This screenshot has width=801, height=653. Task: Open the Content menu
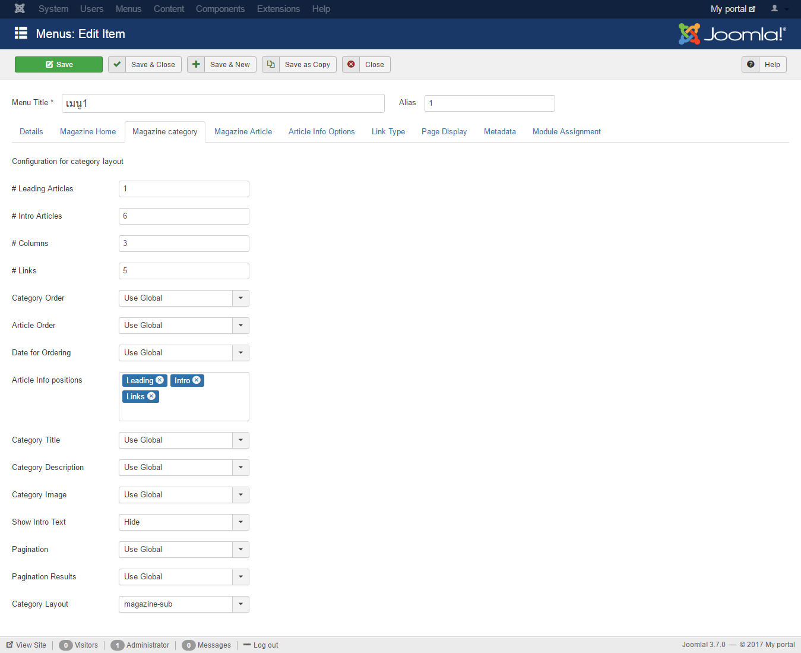pos(169,9)
